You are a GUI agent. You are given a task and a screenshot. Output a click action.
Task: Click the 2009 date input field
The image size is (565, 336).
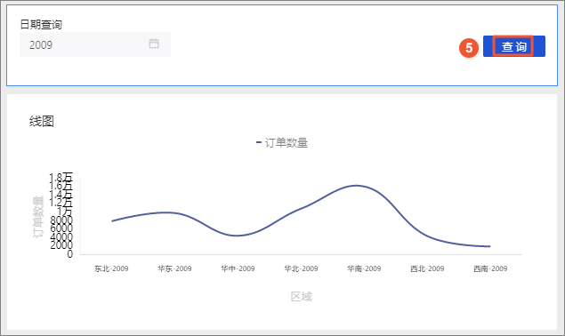click(95, 44)
